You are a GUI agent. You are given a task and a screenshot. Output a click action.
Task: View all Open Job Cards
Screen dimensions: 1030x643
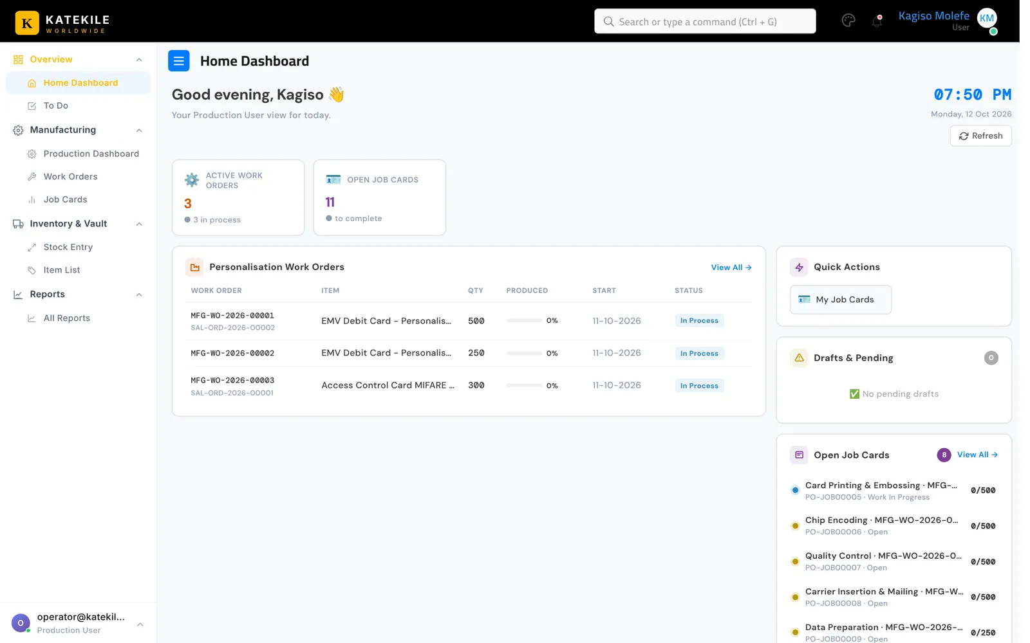[x=977, y=455]
